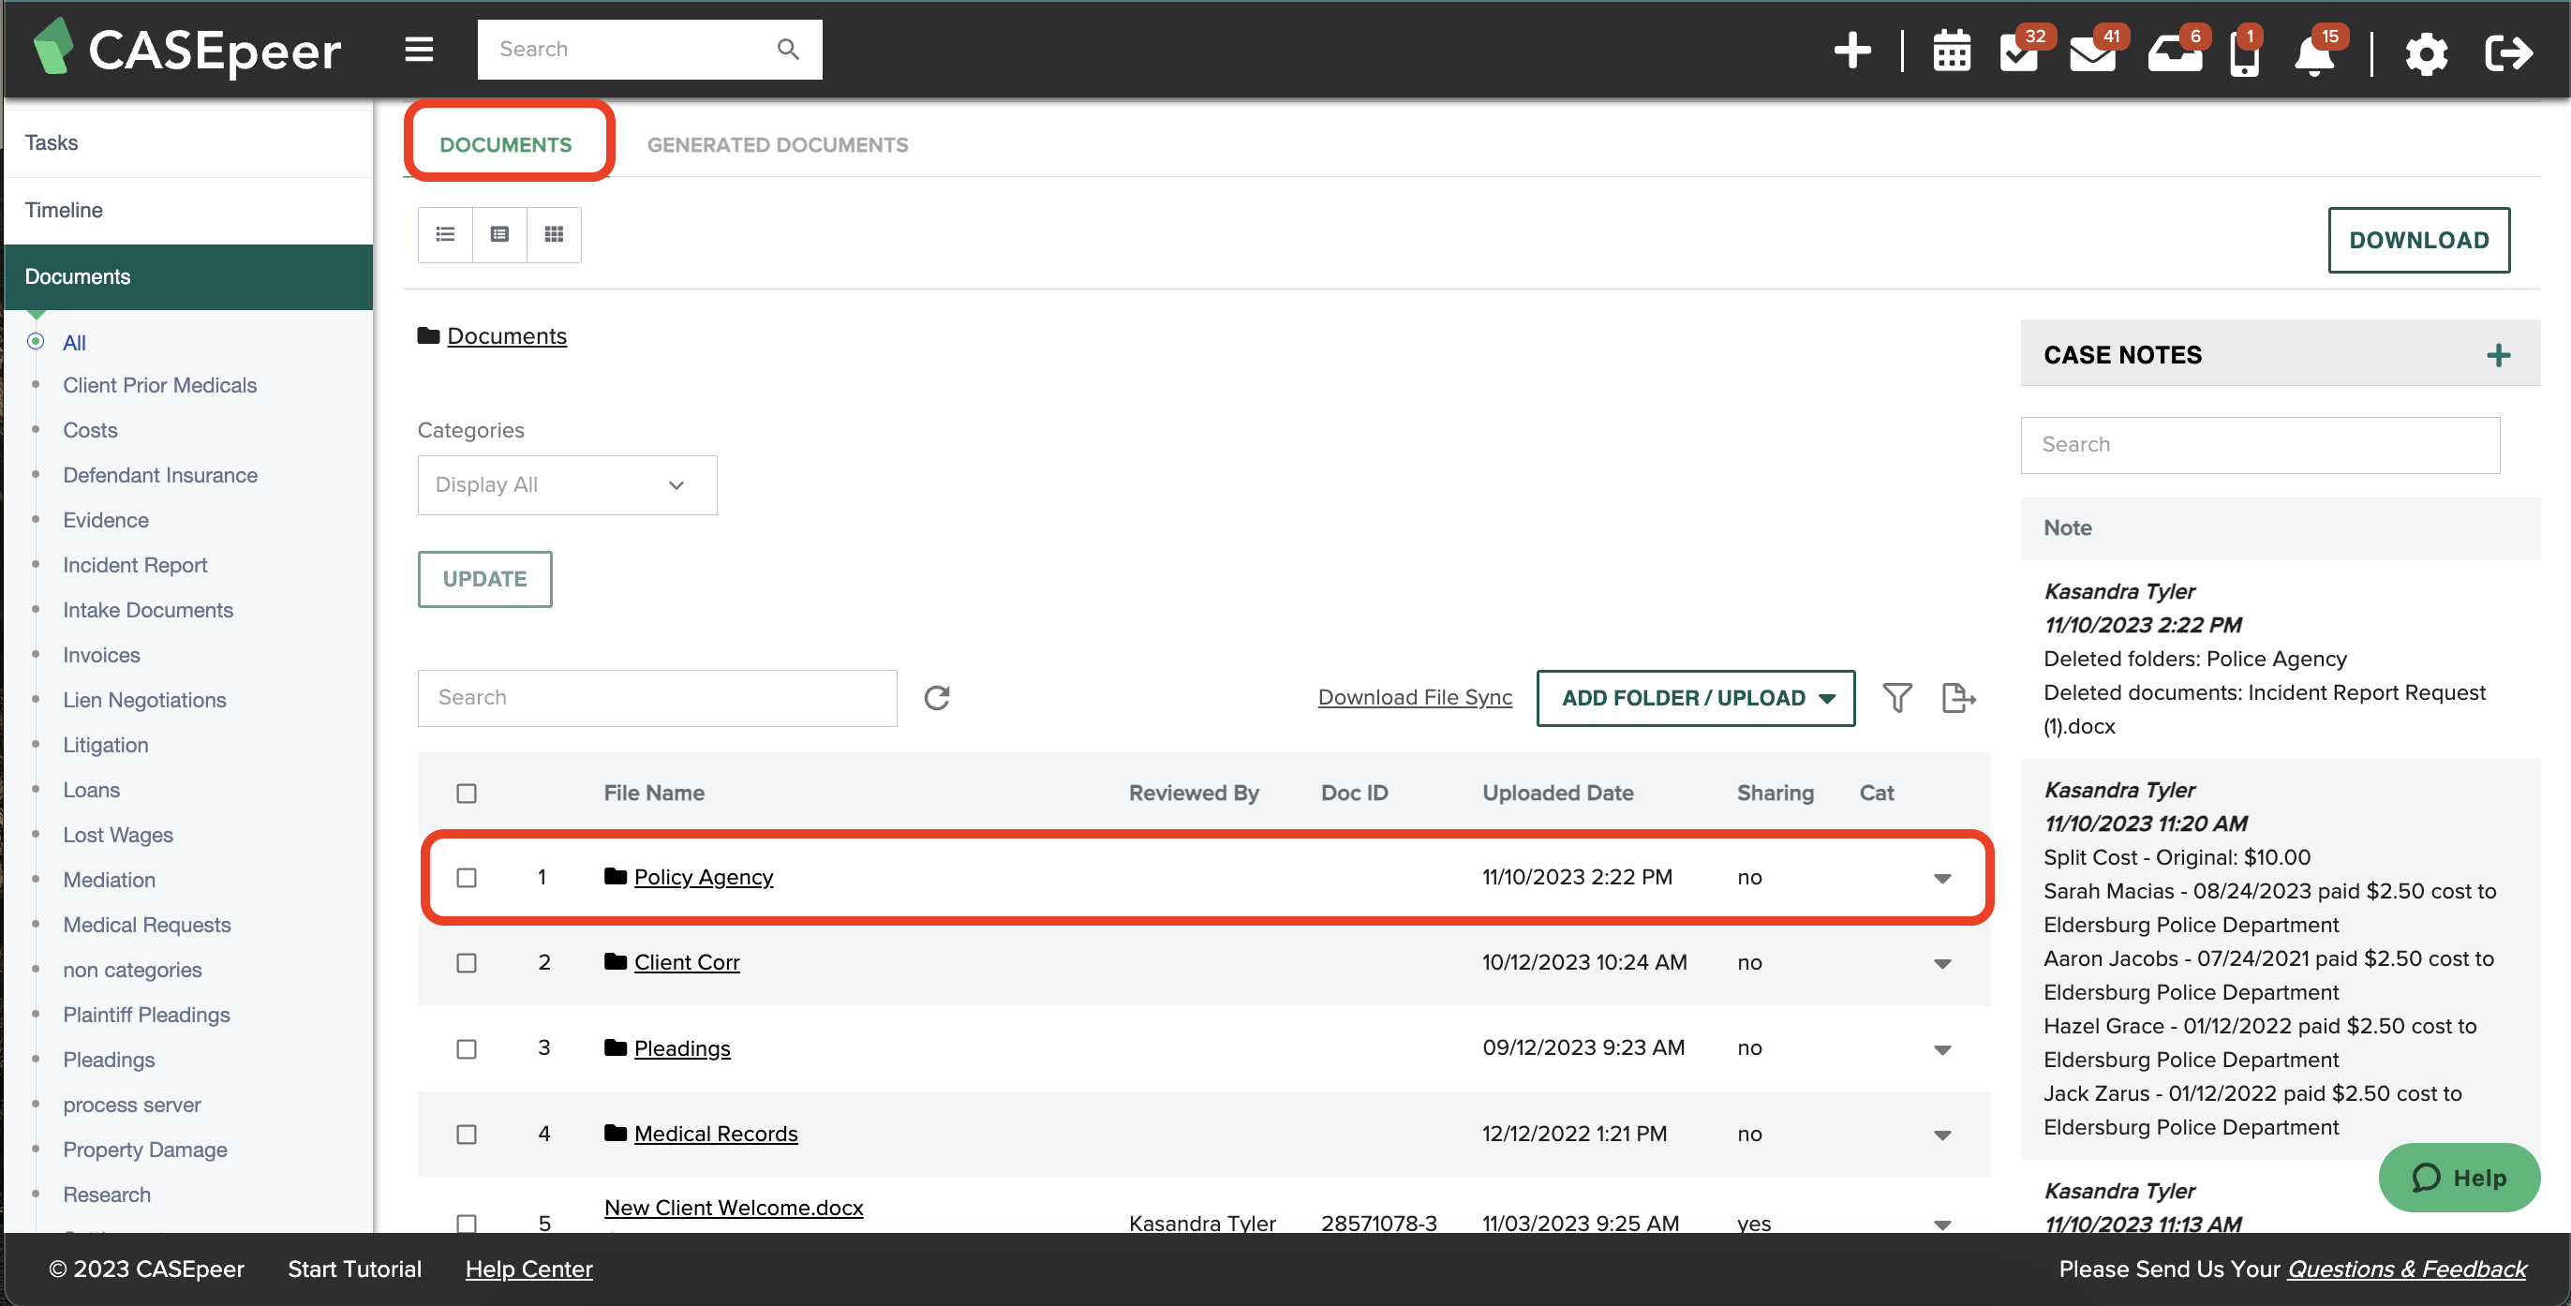The width and height of the screenshot is (2571, 1306).
Task: Check the Pleadings folder row checkbox
Action: pyautogui.click(x=466, y=1048)
